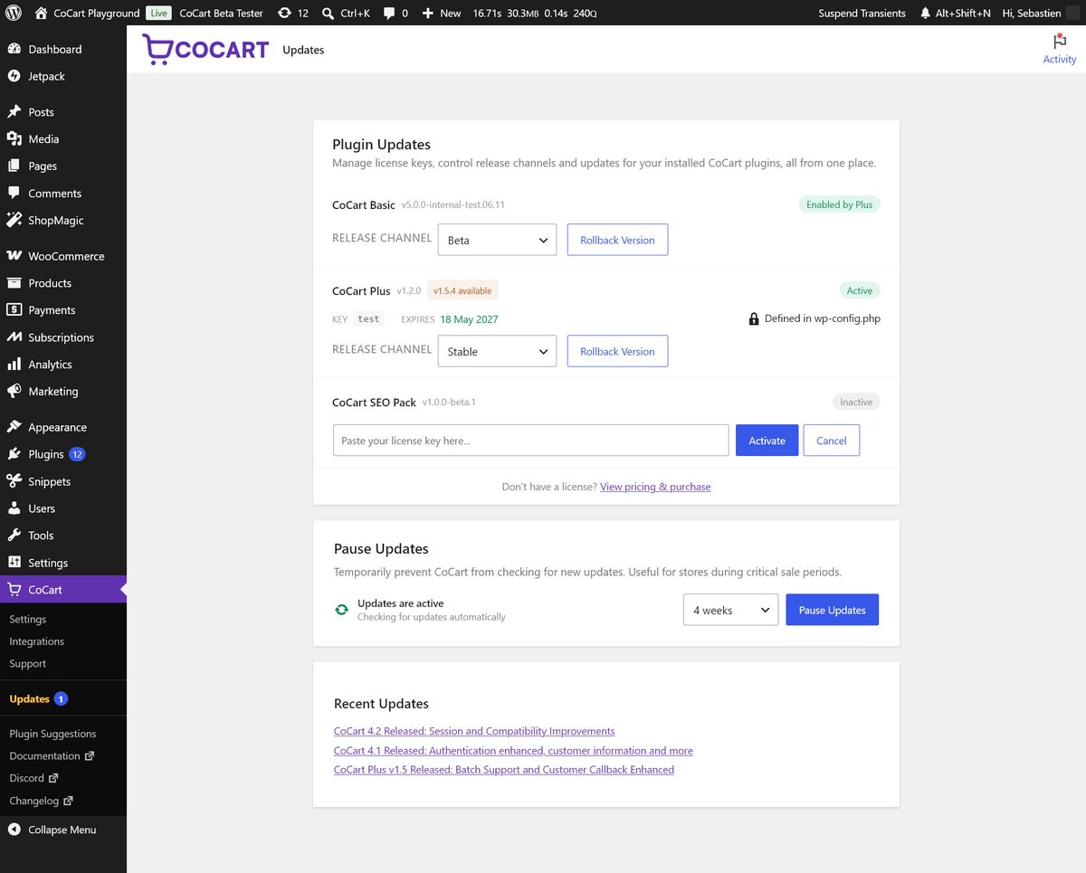Screen dimensions: 1086x873
Task: Open the Activity flag panel
Action: [1060, 49]
